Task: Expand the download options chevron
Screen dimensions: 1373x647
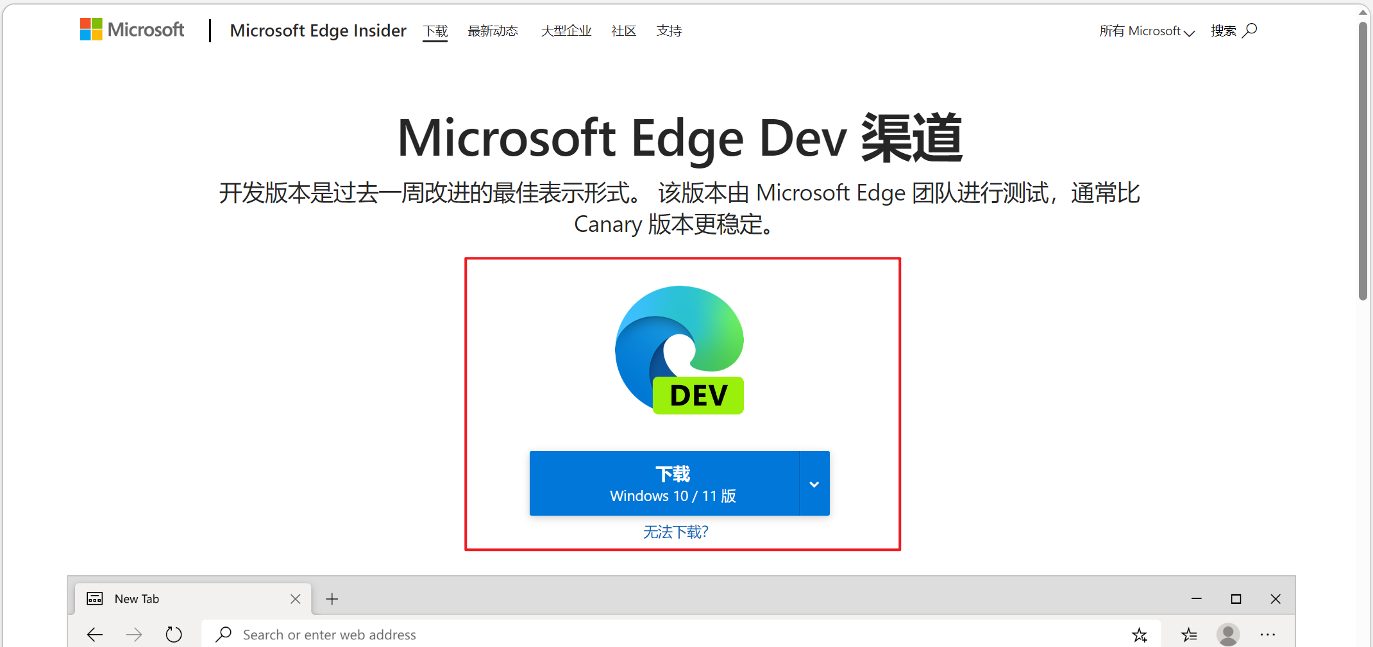Action: click(814, 484)
